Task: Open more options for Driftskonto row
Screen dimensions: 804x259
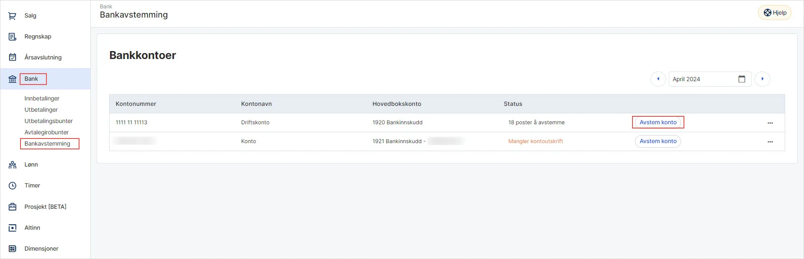Action: [770, 123]
